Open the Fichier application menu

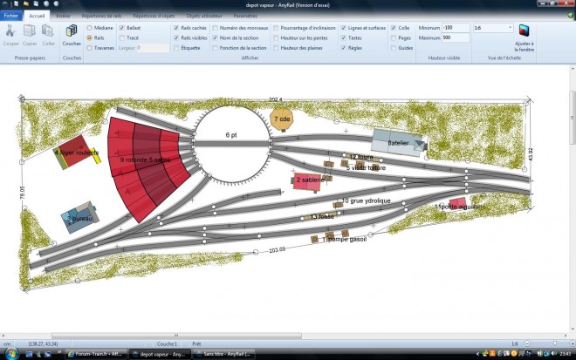(x=11, y=16)
